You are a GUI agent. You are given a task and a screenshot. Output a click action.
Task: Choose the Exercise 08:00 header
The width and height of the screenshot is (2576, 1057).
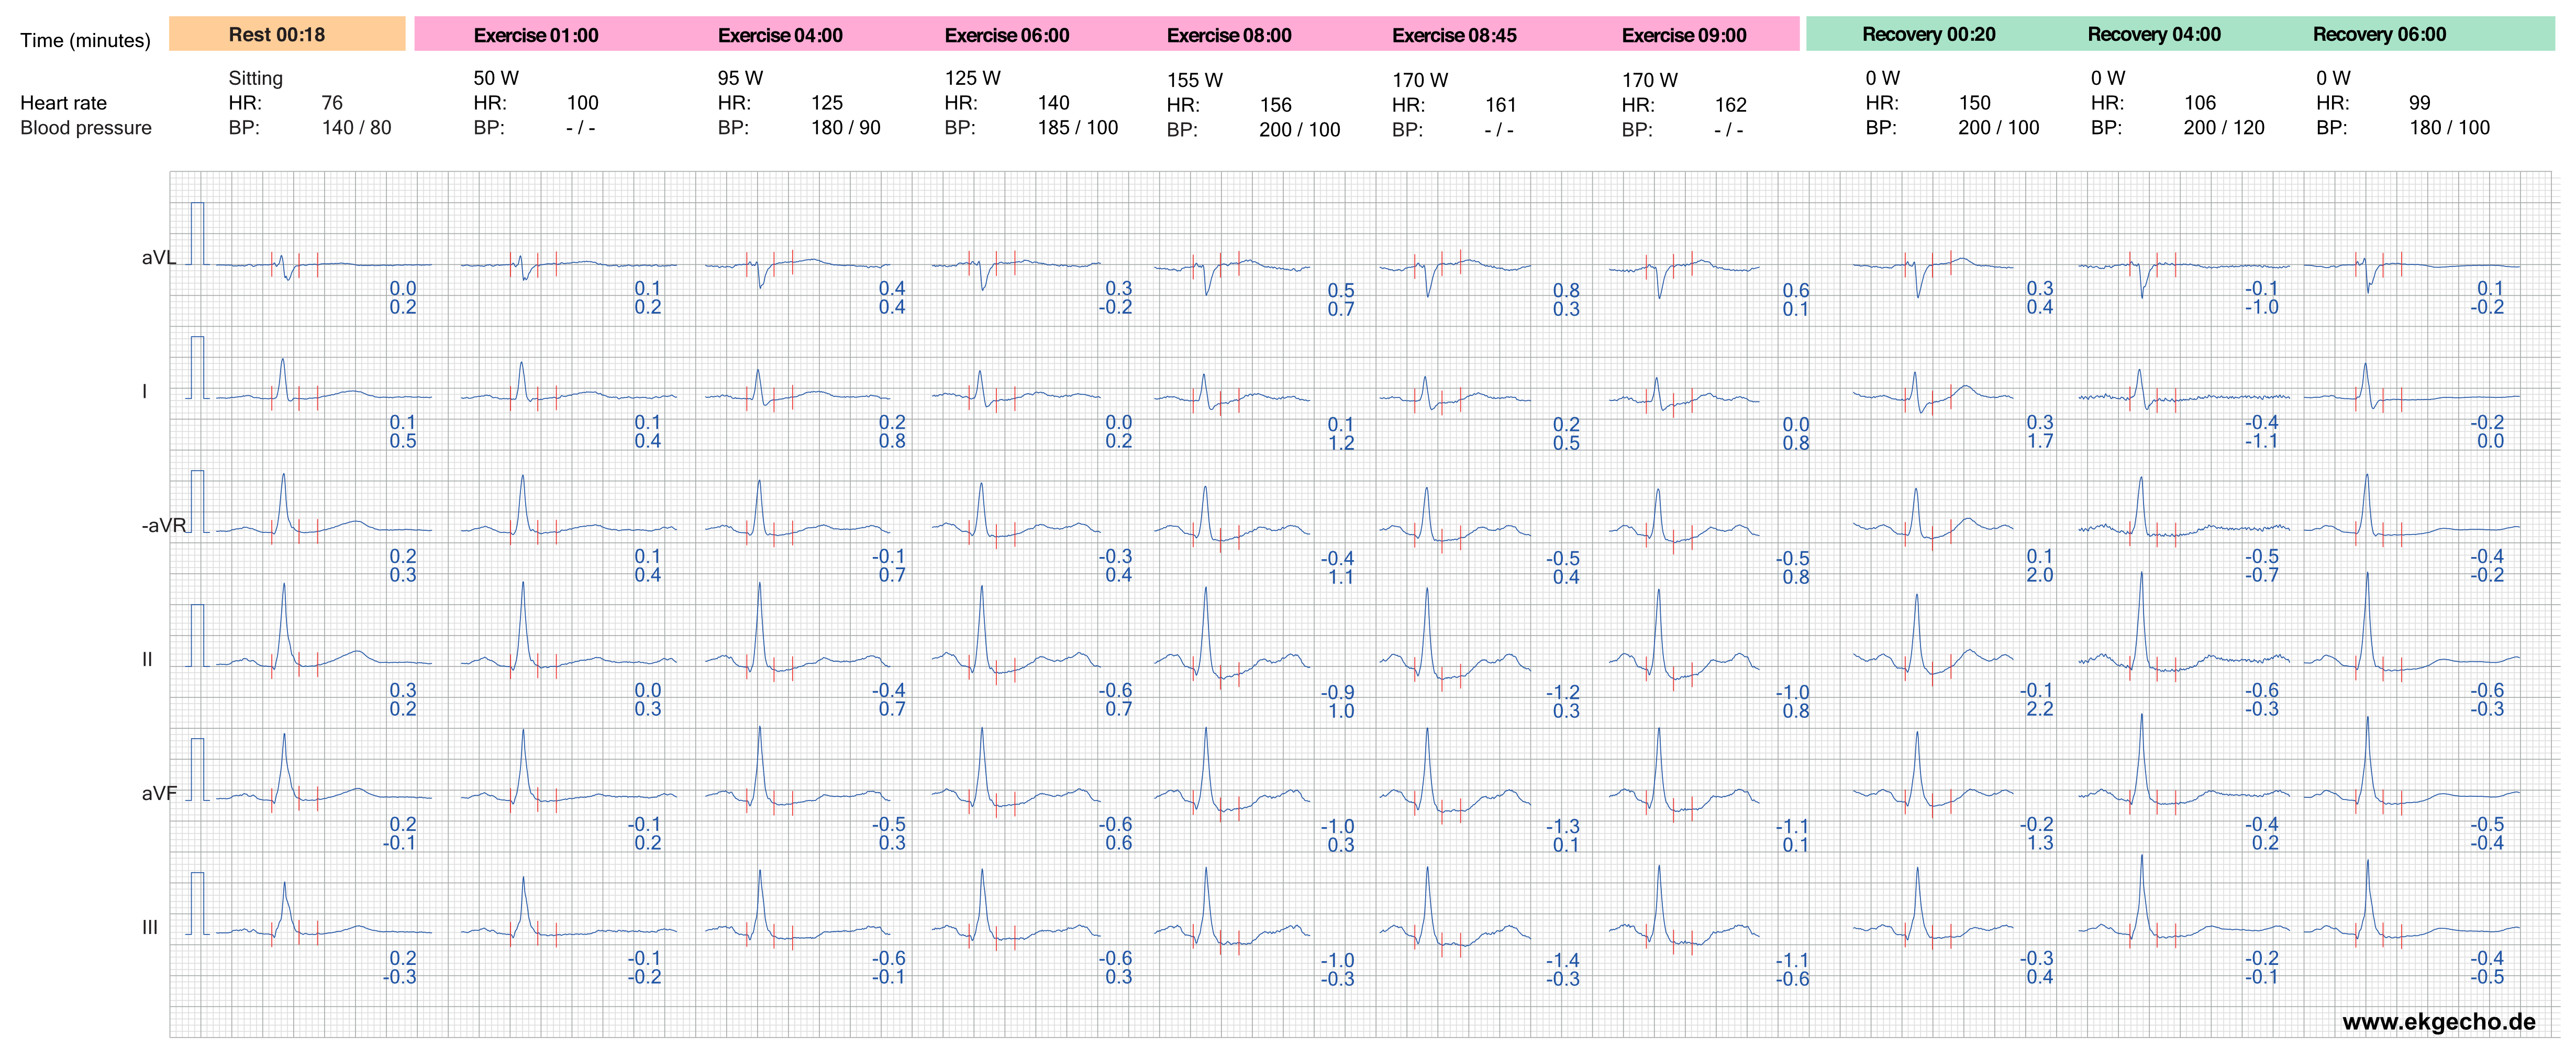point(1229,35)
